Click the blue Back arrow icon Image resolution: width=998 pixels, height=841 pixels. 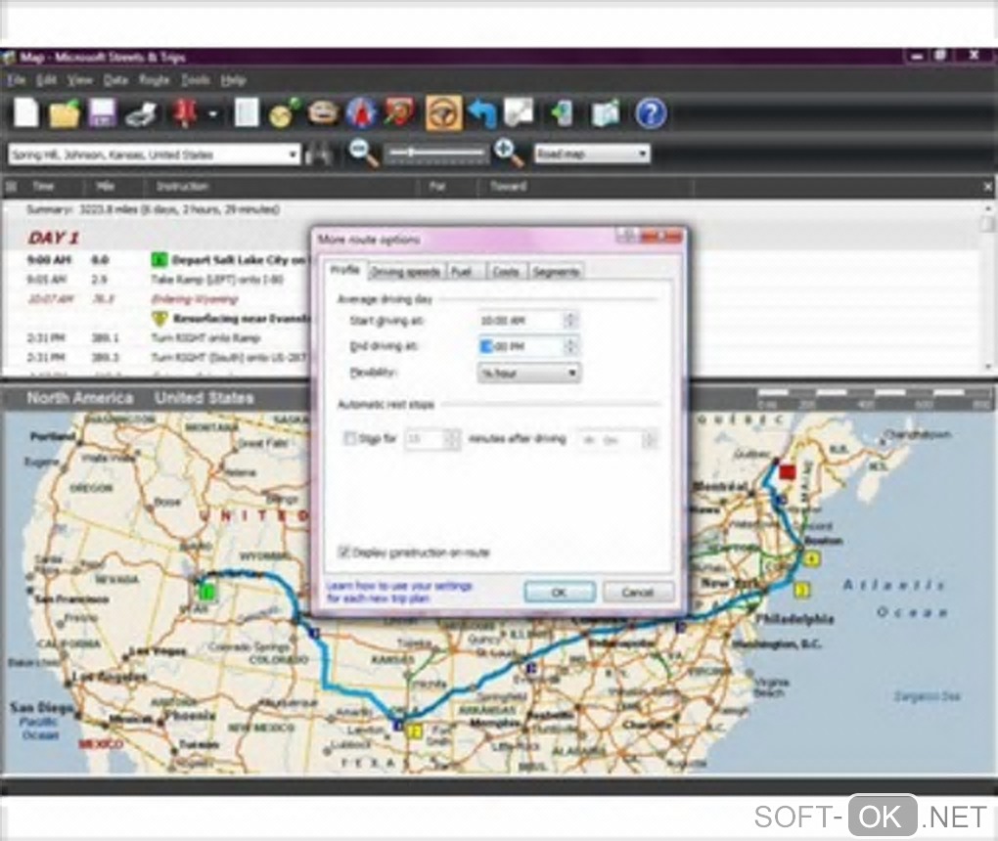pos(481,113)
